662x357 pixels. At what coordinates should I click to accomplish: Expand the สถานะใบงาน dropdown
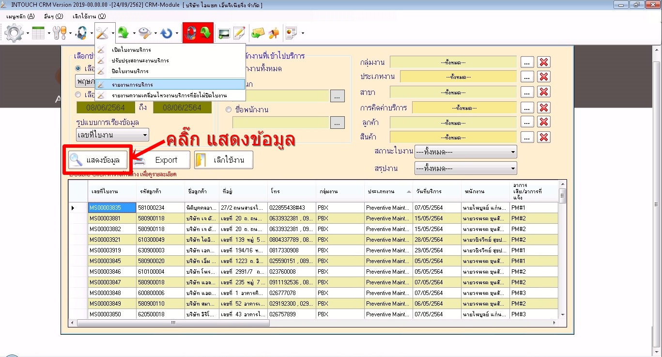(465, 152)
